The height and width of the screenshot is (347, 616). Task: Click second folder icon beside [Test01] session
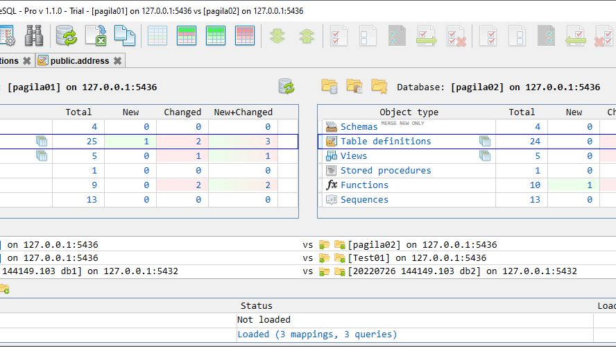coord(339,258)
